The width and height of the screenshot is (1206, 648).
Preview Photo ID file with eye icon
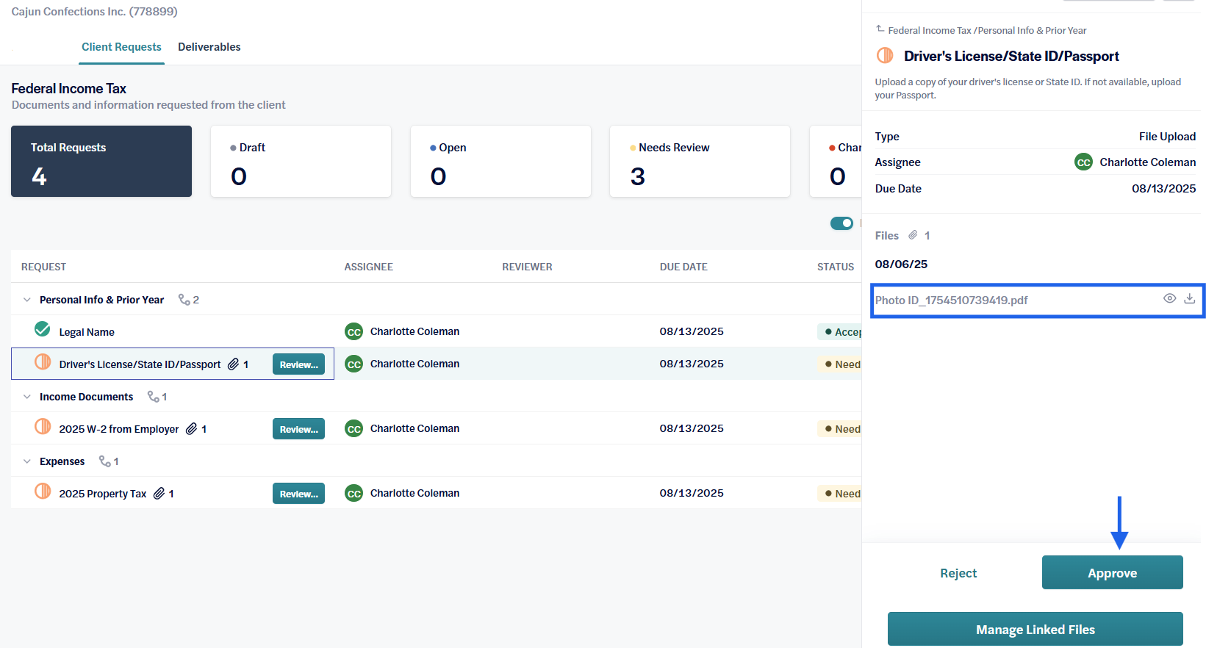click(x=1169, y=298)
